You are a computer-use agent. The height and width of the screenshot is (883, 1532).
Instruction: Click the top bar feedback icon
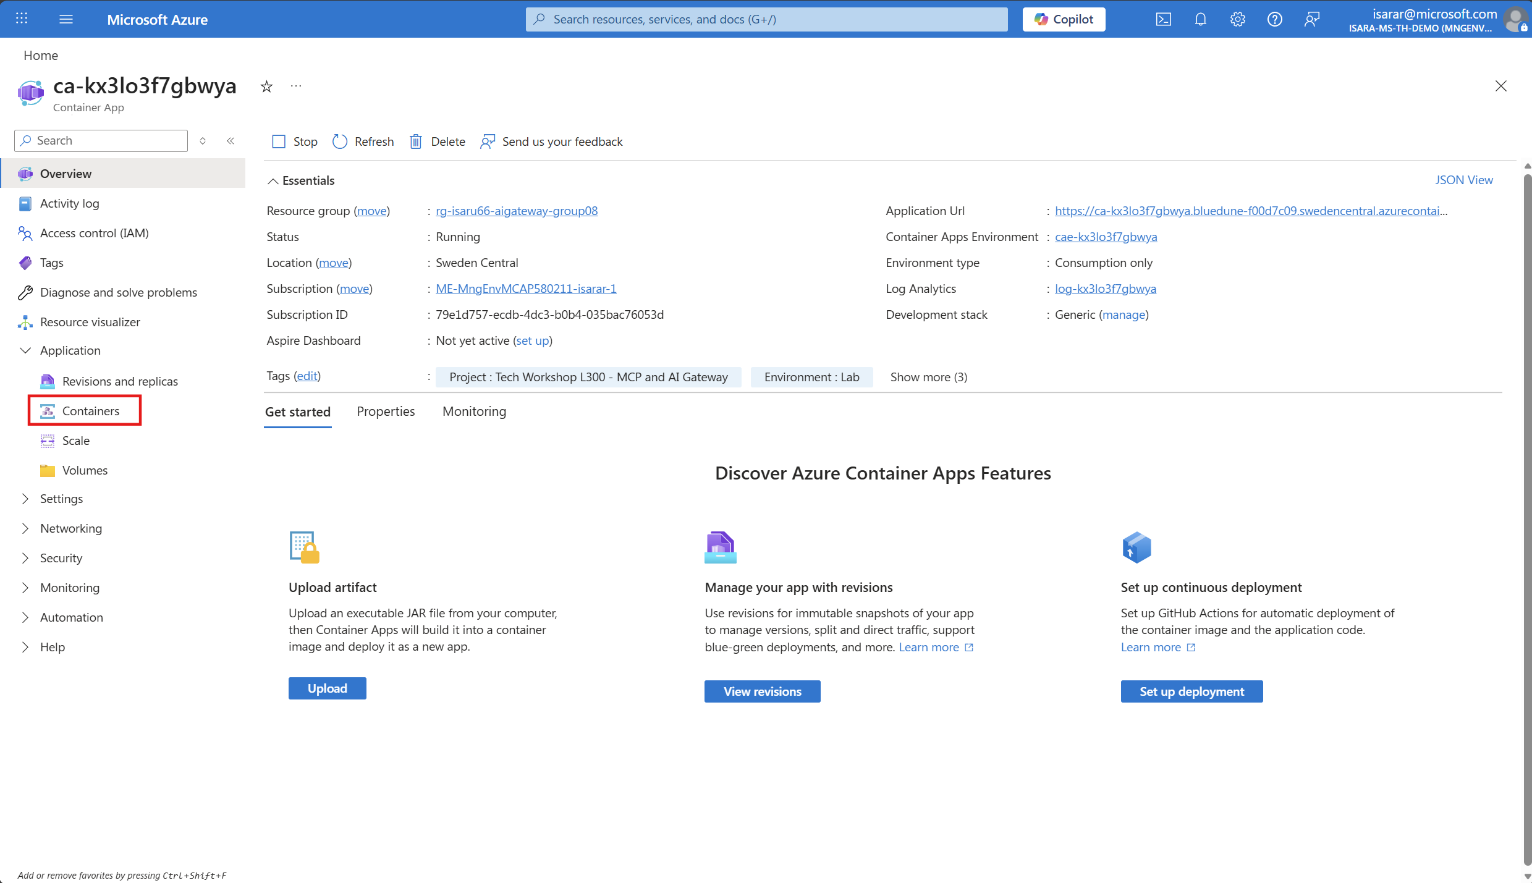pos(1311,19)
